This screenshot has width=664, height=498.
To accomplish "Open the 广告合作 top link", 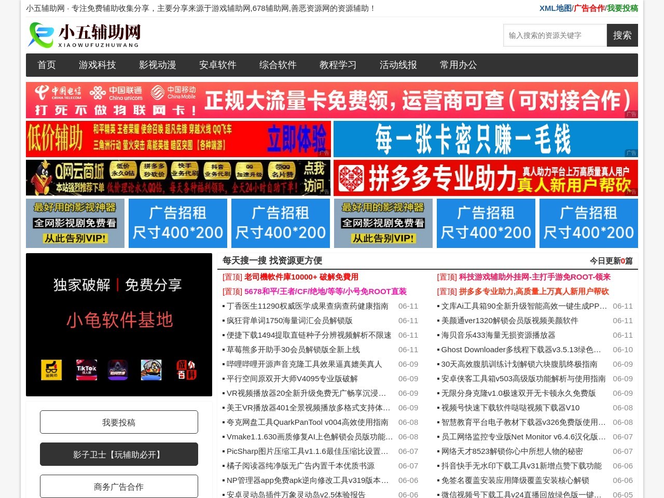I will tap(589, 8).
